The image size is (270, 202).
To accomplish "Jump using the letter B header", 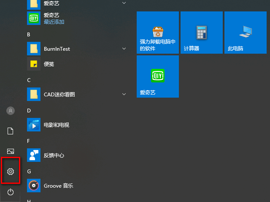I will (x=29, y=35).
